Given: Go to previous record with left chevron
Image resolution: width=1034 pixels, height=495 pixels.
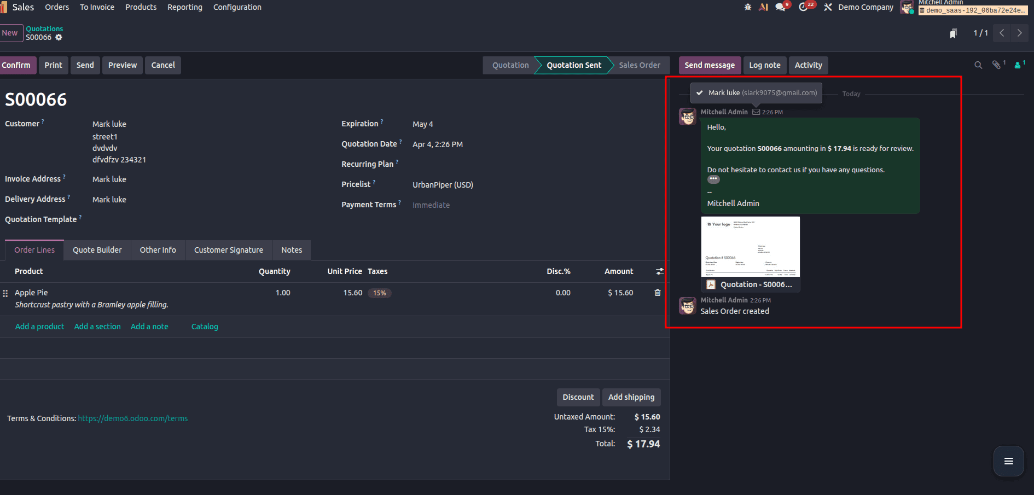Looking at the screenshot, I should [x=1001, y=33].
